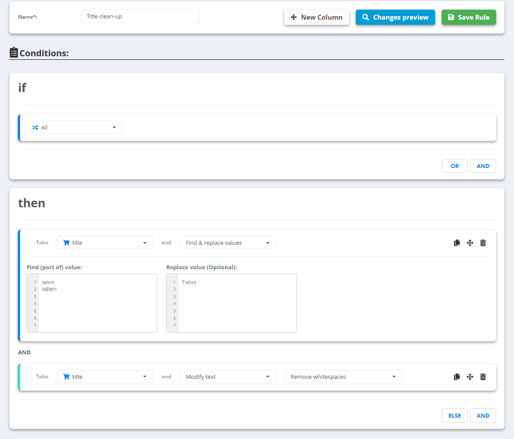514x439 pixels.
Task: Add an AND action in the then block
Action: click(x=483, y=416)
